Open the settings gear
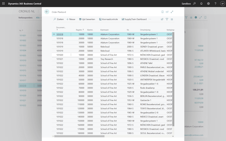226x141 pixels. tap(208, 3)
